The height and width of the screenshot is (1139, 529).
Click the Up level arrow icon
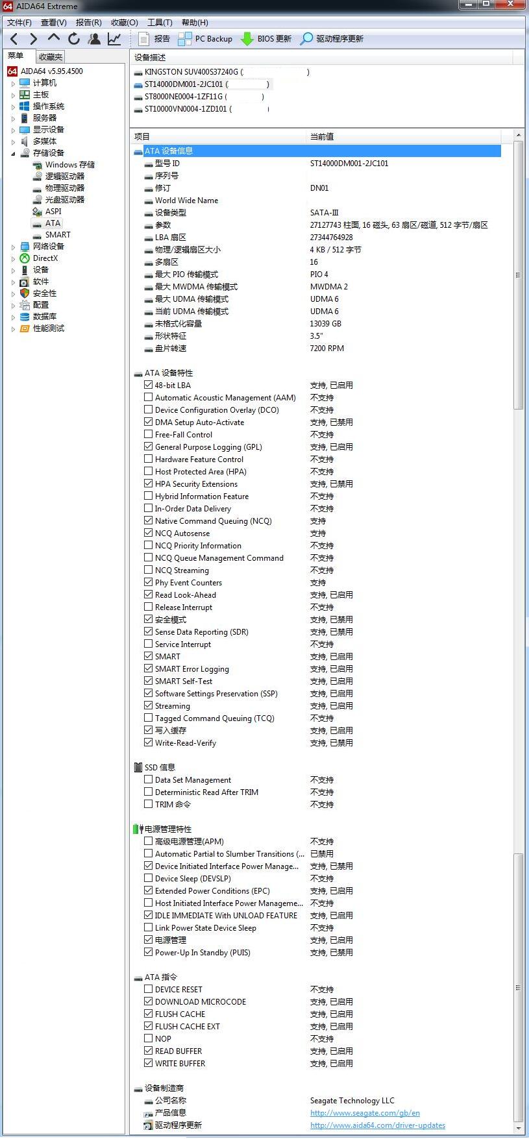(54, 38)
